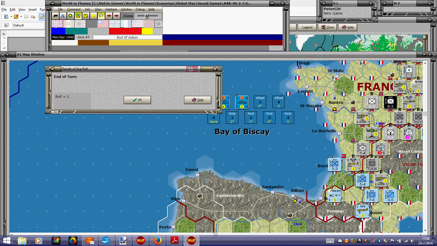Open the writer File menu at left
The width and height of the screenshot is (437, 246).
4,10
